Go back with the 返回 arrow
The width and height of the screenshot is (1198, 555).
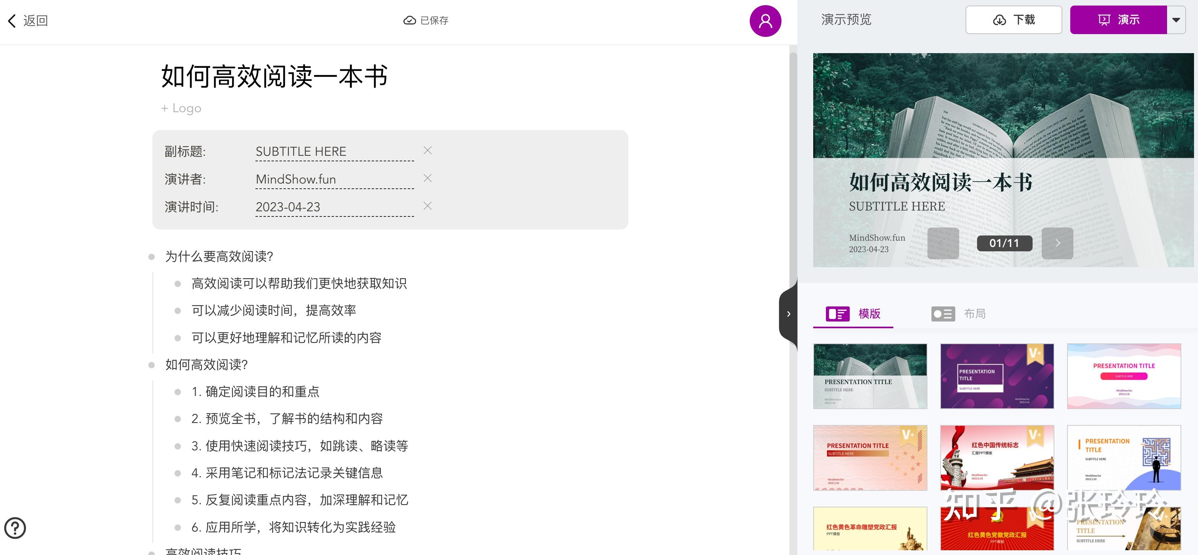pyautogui.click(x=28, y=21)
